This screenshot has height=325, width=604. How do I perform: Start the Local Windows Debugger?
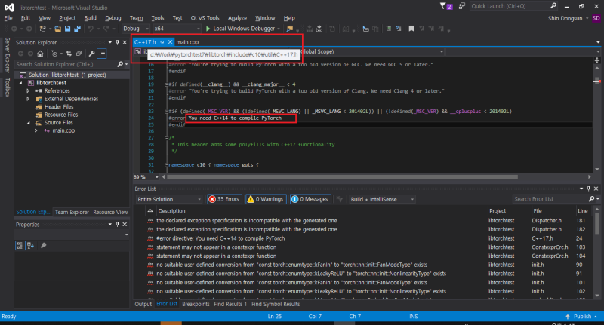point(242,29)
